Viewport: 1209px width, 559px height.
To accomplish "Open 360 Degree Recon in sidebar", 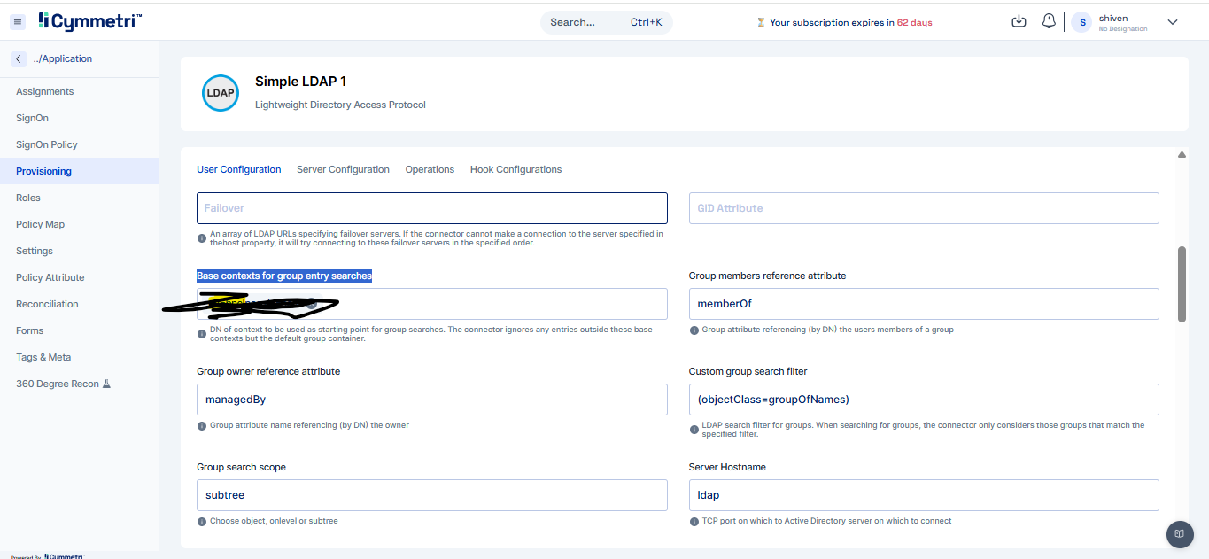I will pyautogui.click(x=80, y=384).
